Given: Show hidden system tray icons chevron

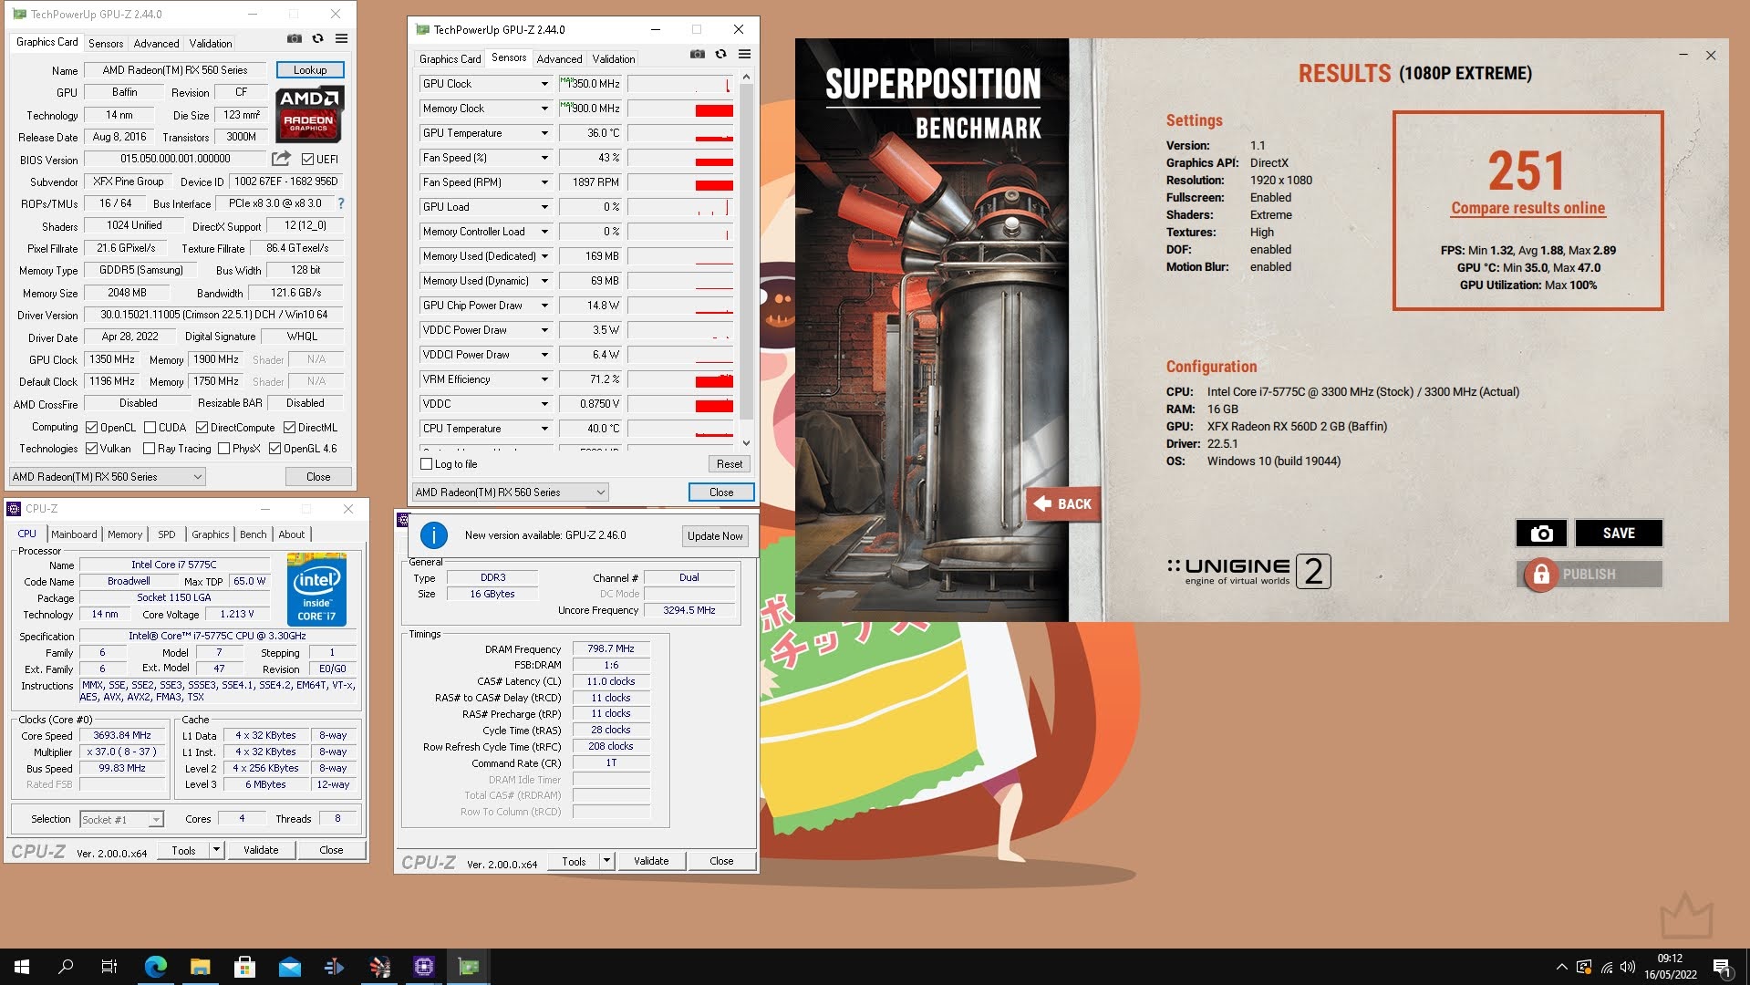Looking at the screenshot, I should click(x=1561, y=967).
